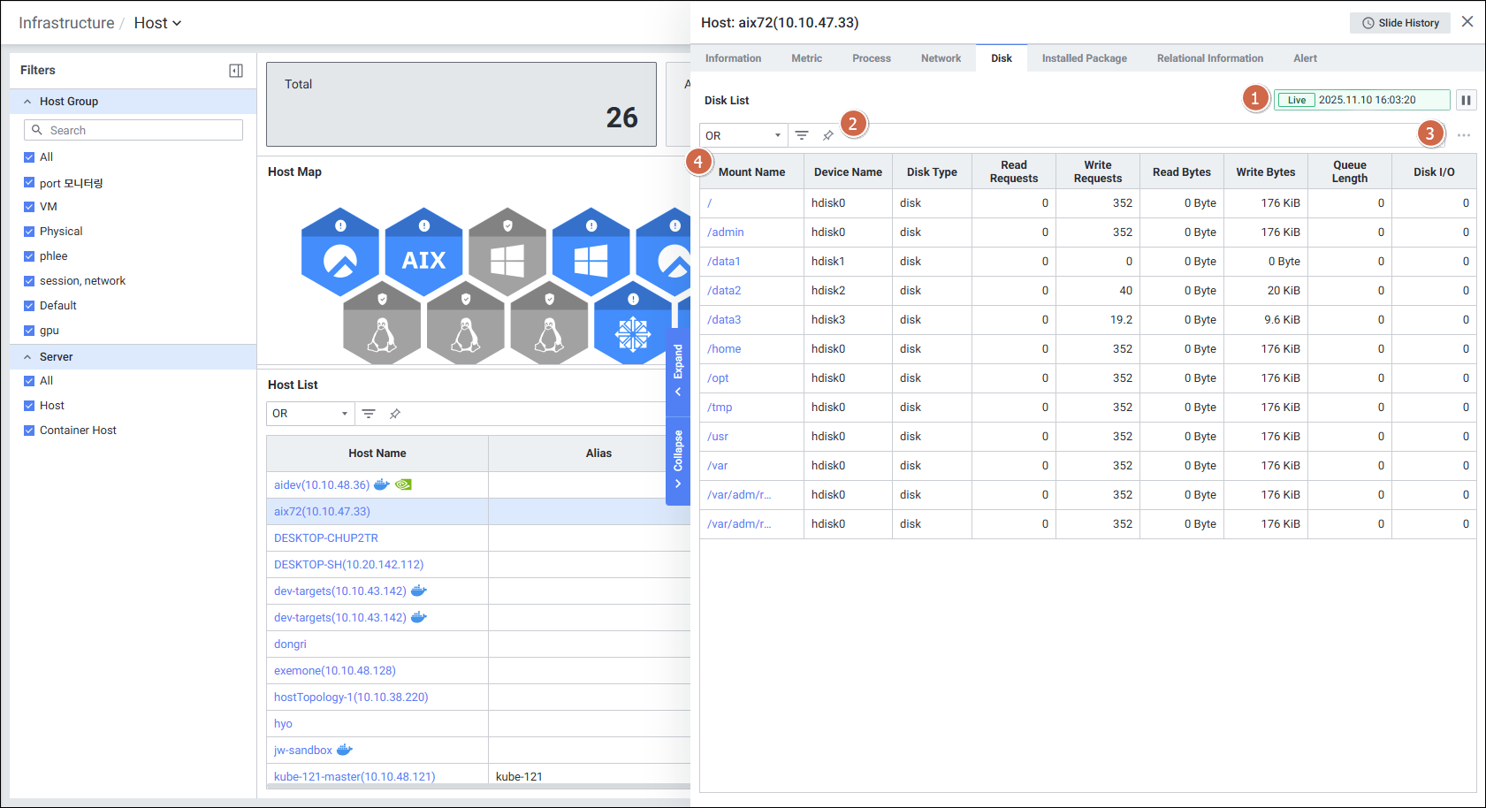The image size is (1486, 808).
Task: Click the AIX hexagon in Host Map
Action: [423, 255]
